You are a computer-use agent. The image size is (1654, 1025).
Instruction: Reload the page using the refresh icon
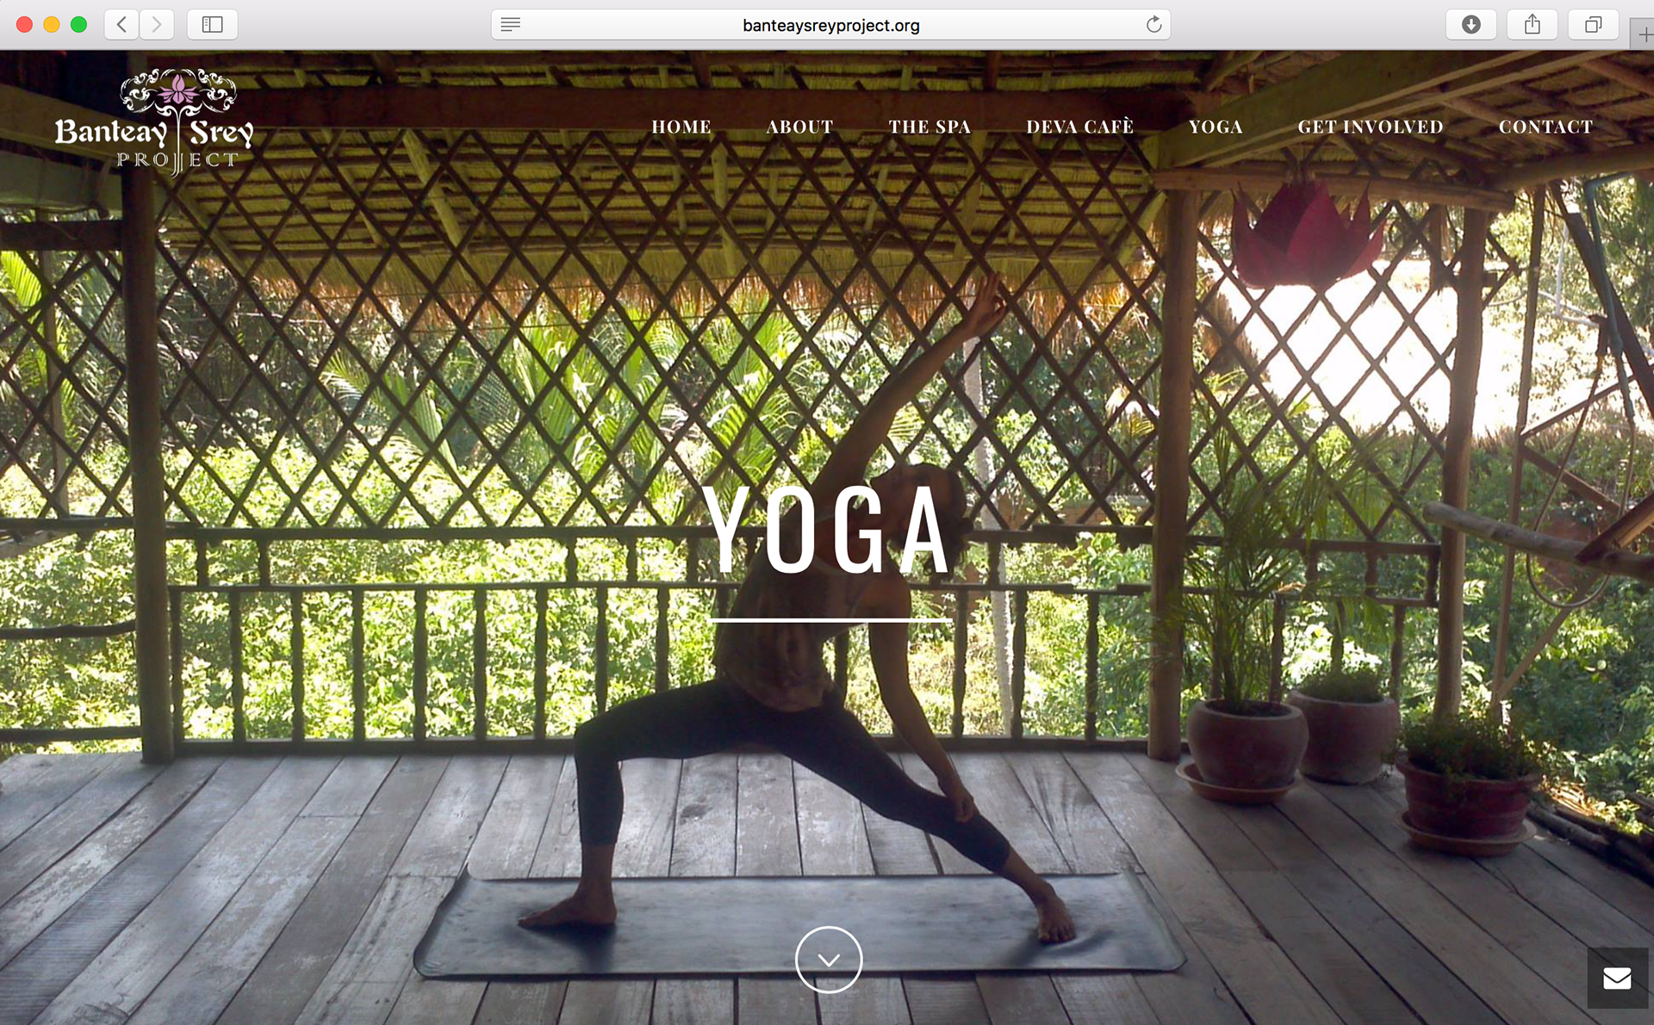pyautogui.click(x=1153, y=24)
